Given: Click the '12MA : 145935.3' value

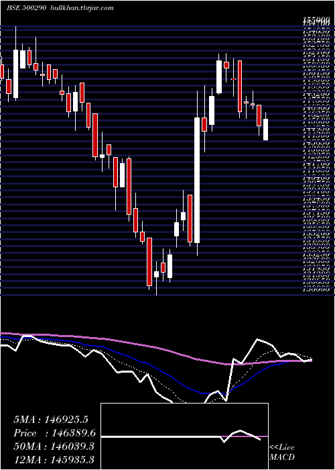Looking at the screenshot, I should [54, 459].
